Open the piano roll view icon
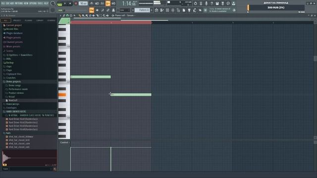 click(x=162, y=10)
